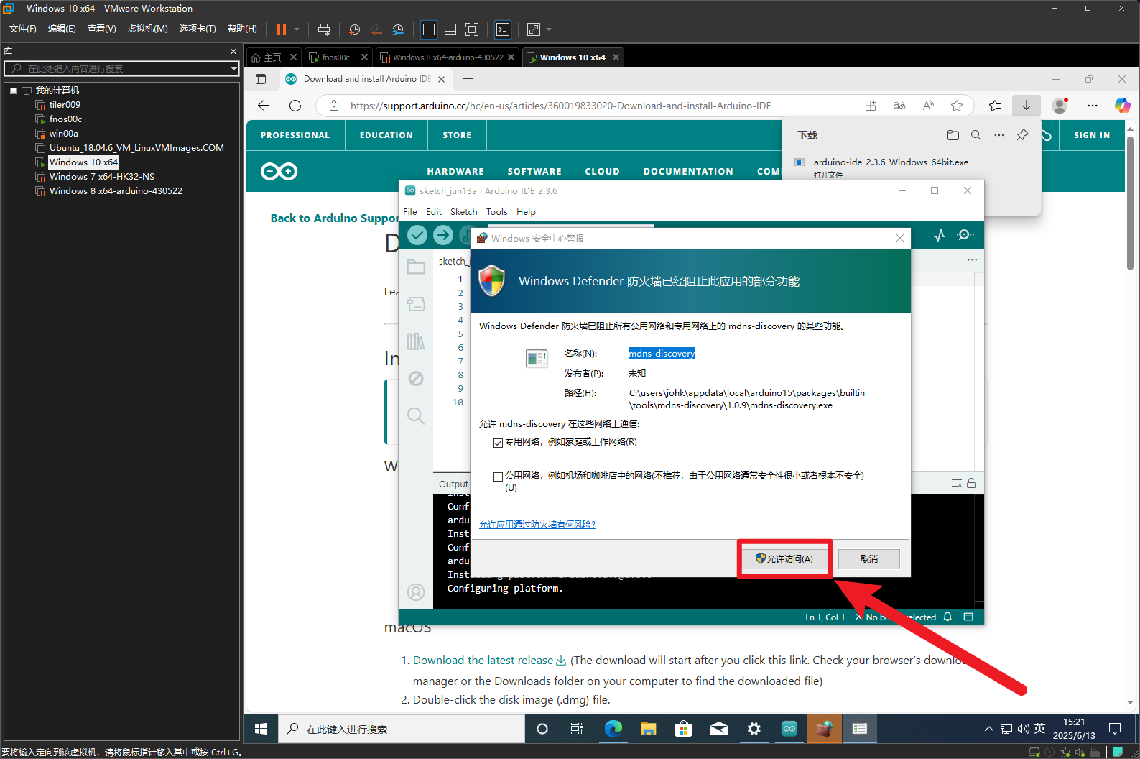Toggle public network checkbox in firewall dialog
1140x759 pixels.
tap(498, 477)
